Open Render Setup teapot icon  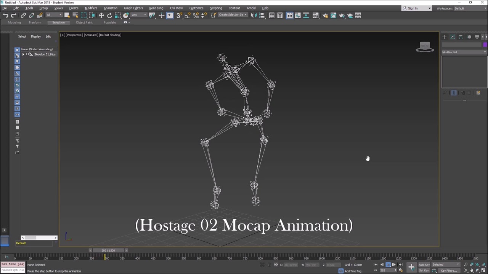pyautogui.click(x=325, y=15)
